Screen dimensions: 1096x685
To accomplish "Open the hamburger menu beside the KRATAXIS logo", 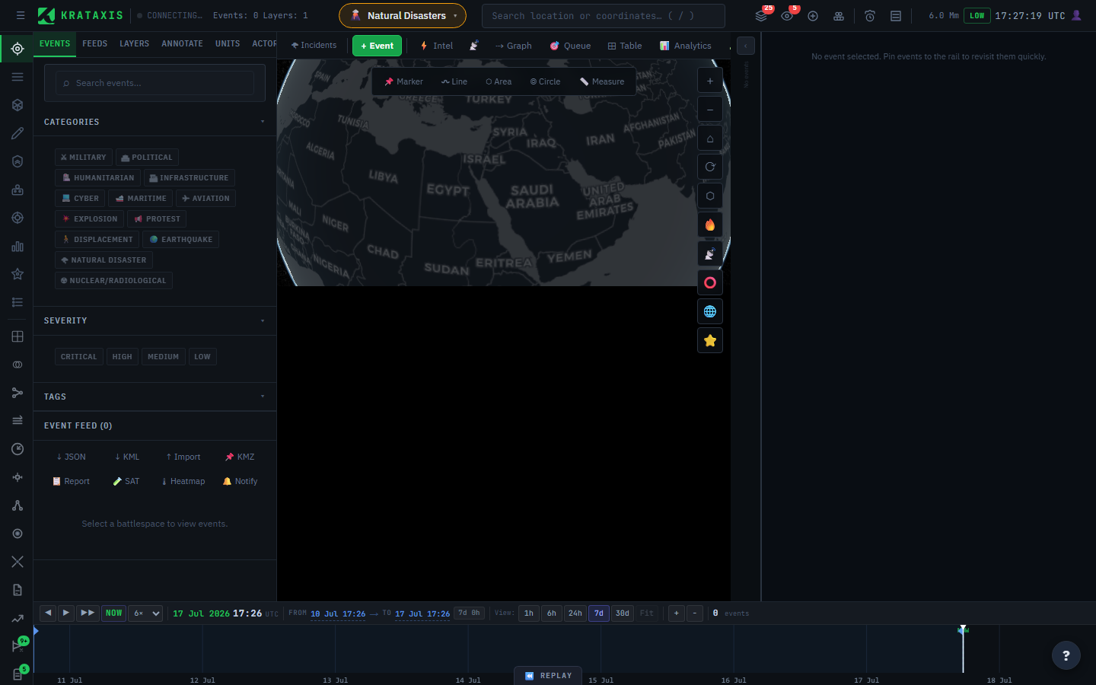I will coord(21,15).
